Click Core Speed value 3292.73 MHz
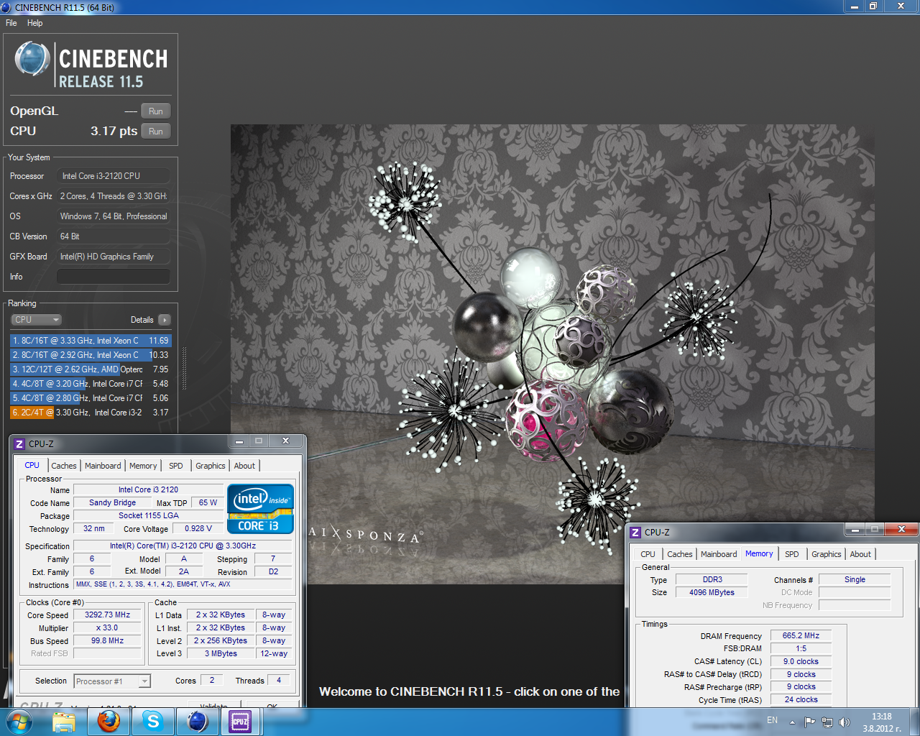 tap(108, 615)
